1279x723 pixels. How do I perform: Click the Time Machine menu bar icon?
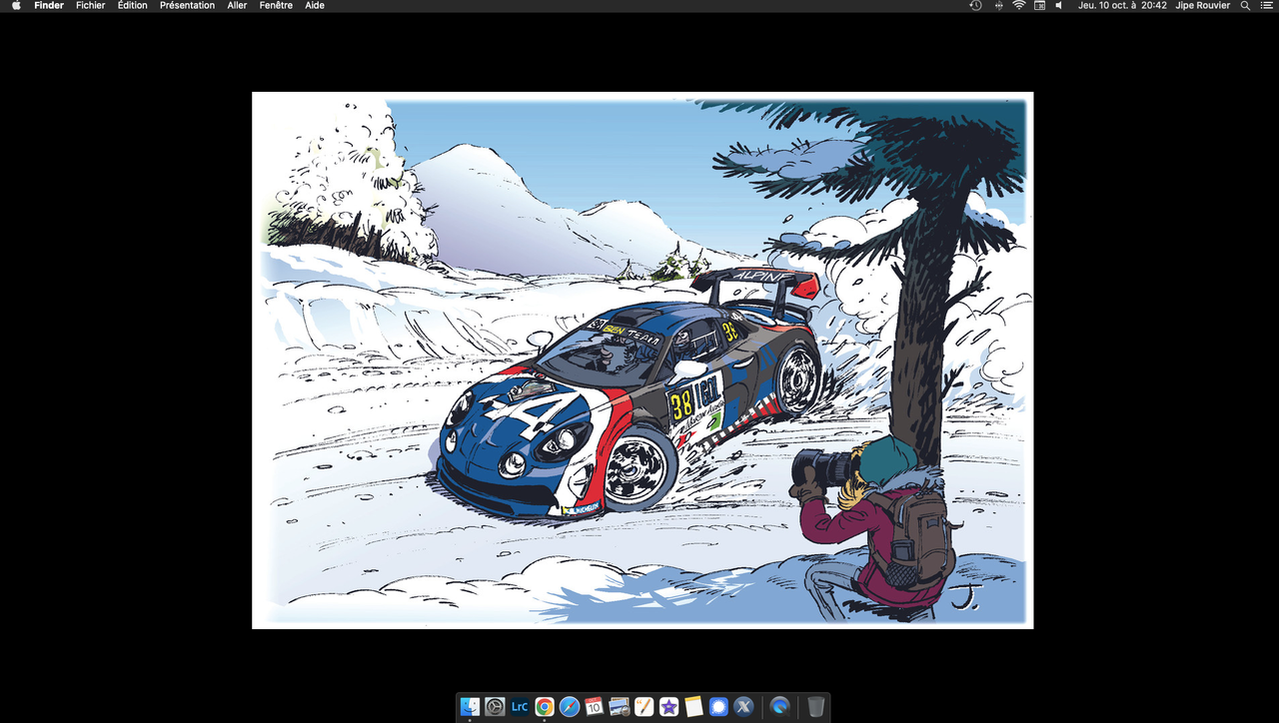coord(976,6)
